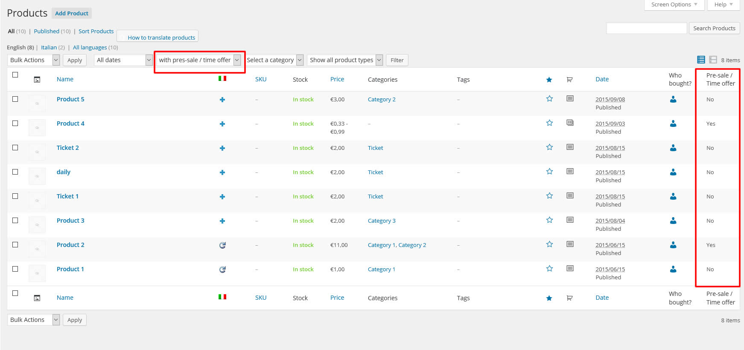The height and width of the screenshot is (350, 744).
Task: Click the refresh translation icon for Product 2
Action: (x=222, y=245)
